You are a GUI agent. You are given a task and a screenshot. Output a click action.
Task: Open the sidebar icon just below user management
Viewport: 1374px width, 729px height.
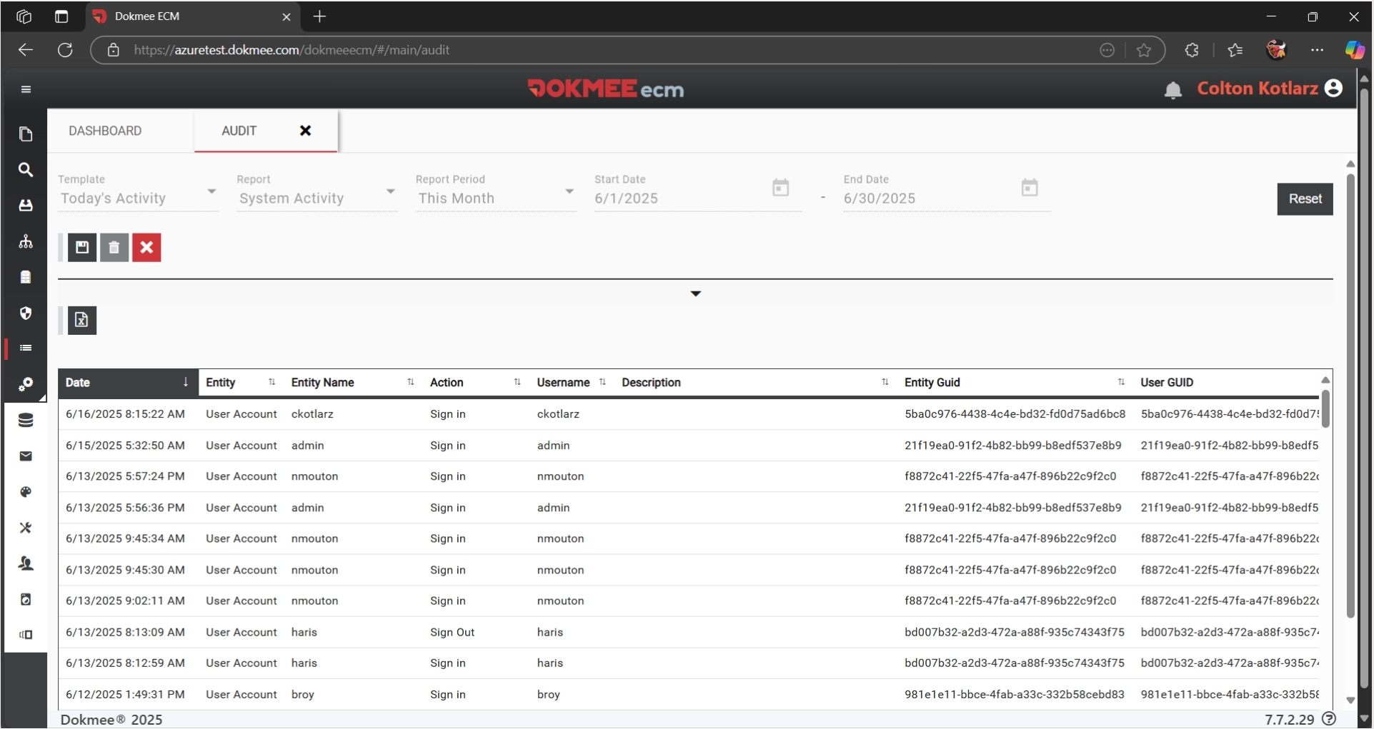tap(26, 599)
